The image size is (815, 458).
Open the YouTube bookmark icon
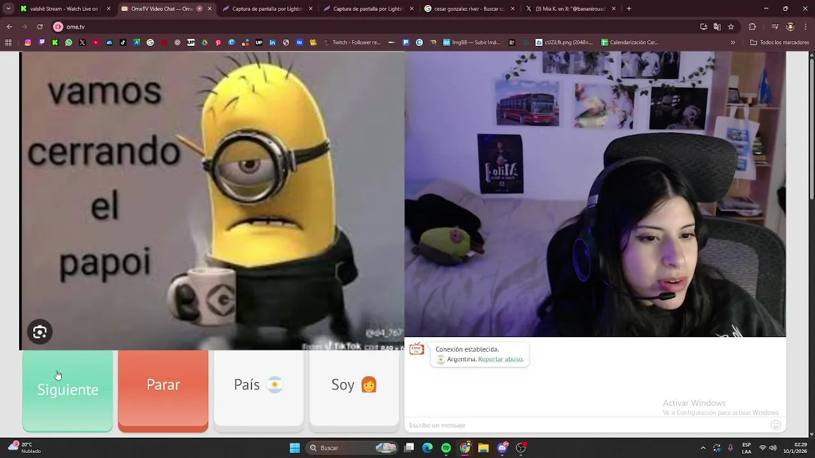click(96, 43)
